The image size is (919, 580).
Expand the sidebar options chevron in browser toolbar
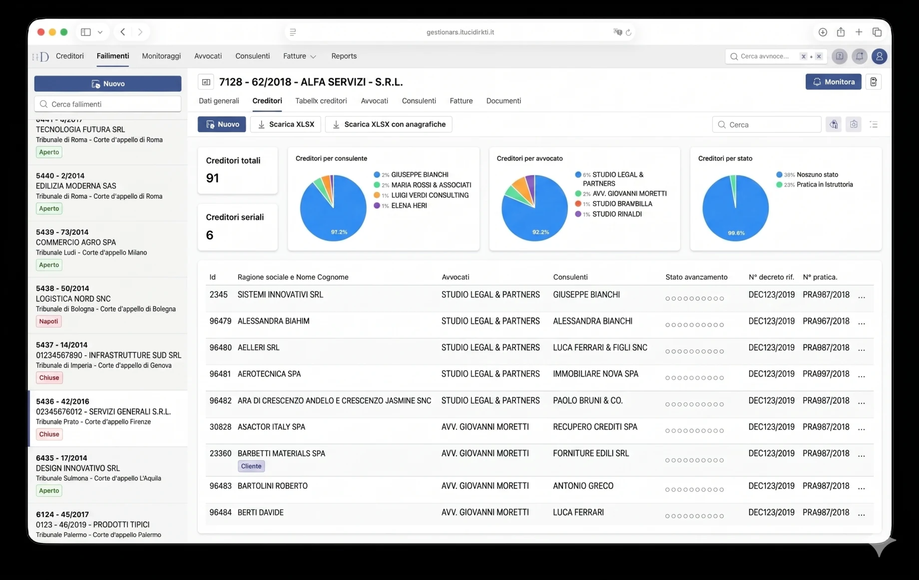[x=100, y=32]
